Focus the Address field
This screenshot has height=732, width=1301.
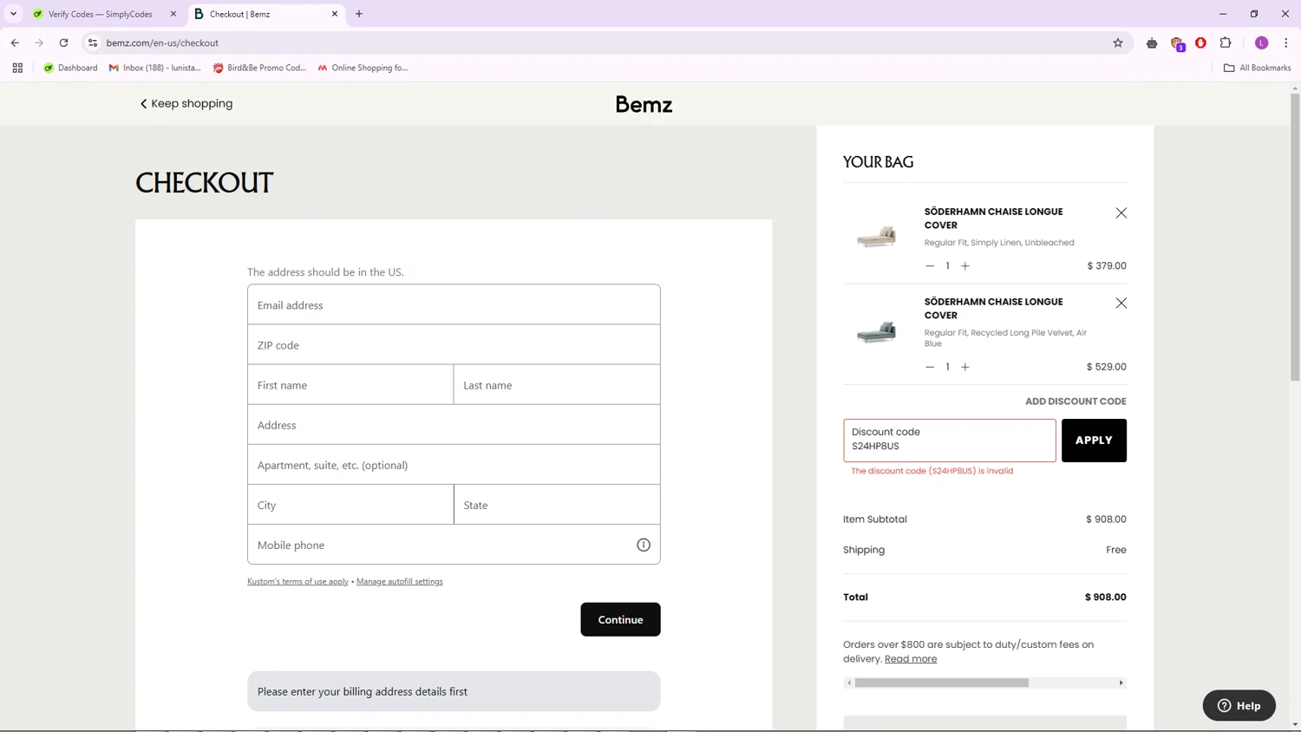pyautogui.click(x=454, y=425)
